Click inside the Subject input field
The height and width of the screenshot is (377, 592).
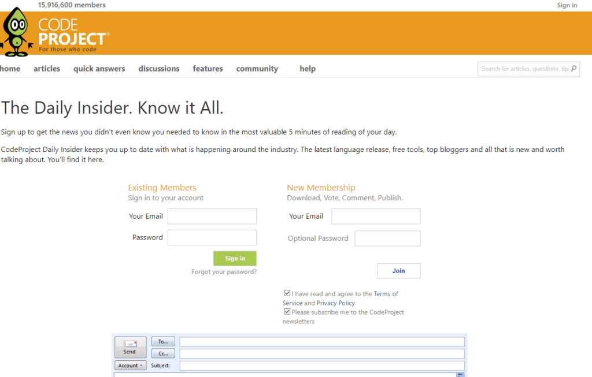coord(322,365)
